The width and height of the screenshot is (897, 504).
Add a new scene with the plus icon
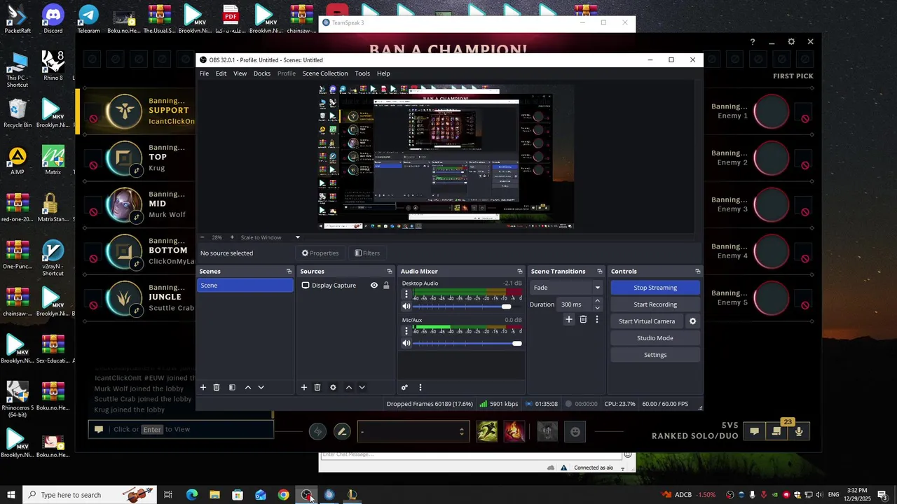(x=203, y=387)
